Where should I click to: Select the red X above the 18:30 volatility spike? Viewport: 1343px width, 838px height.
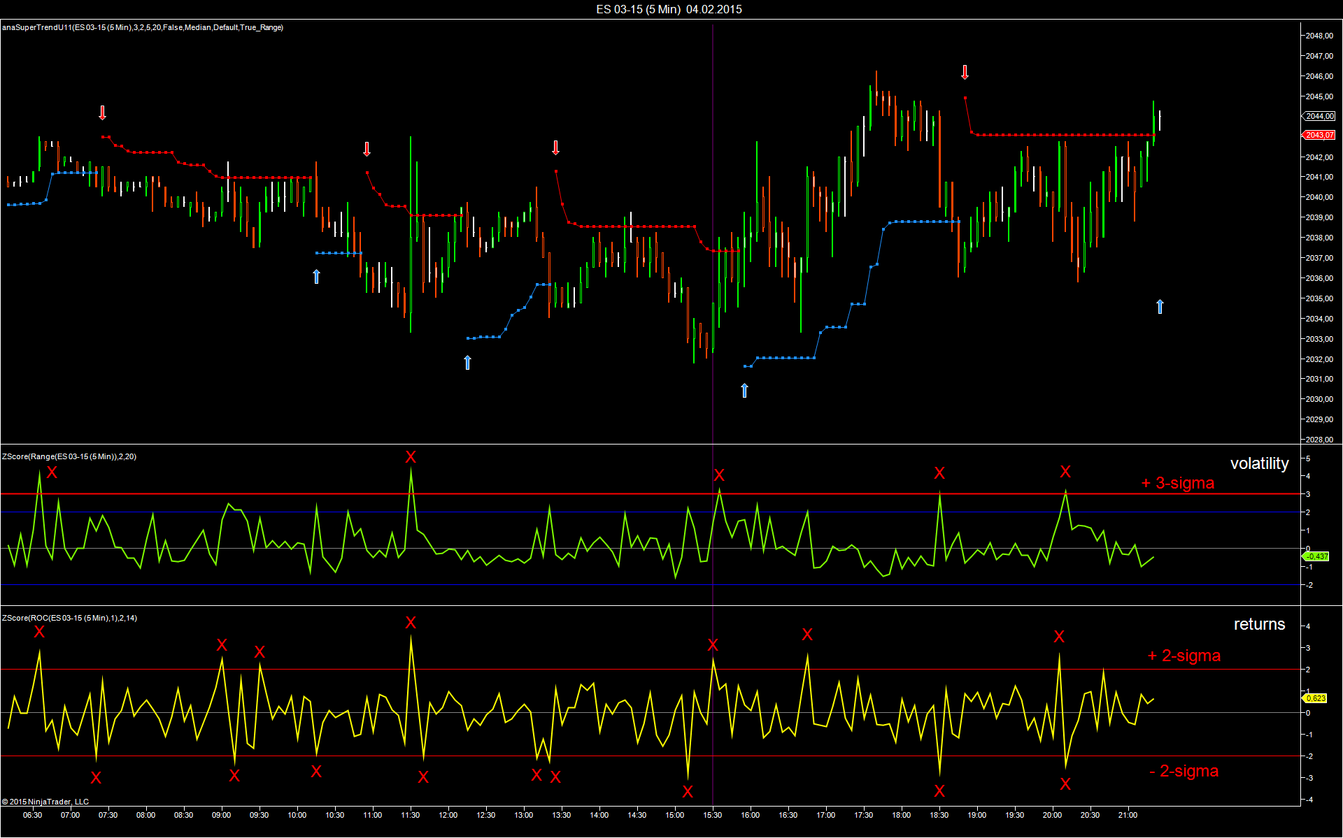[939, 473]
